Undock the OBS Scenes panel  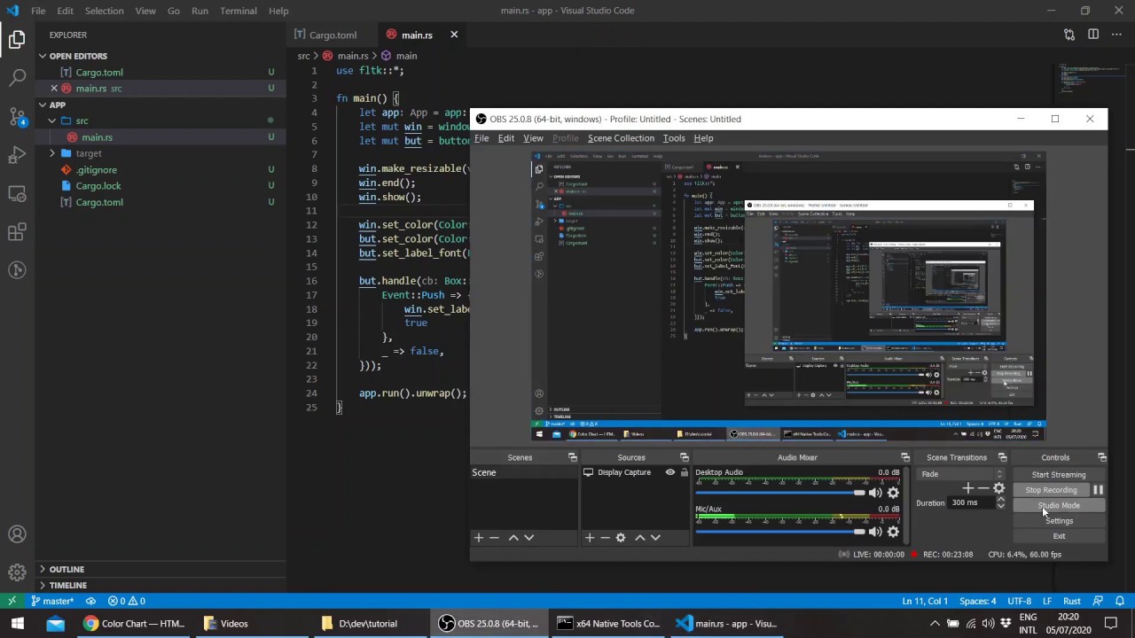572,457
